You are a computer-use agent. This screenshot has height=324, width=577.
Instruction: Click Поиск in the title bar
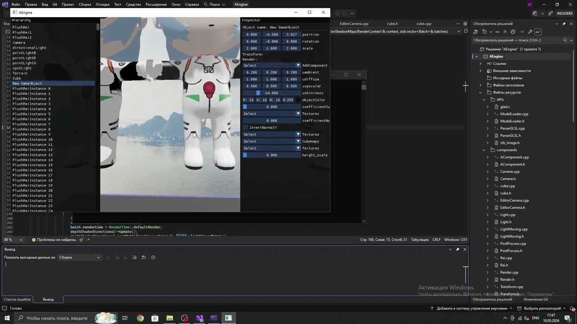coord(215,4)
